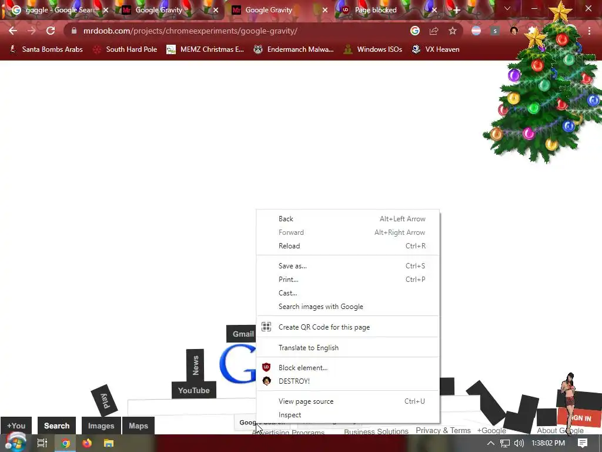Open the striped flag extension icon

click(476, 31)
